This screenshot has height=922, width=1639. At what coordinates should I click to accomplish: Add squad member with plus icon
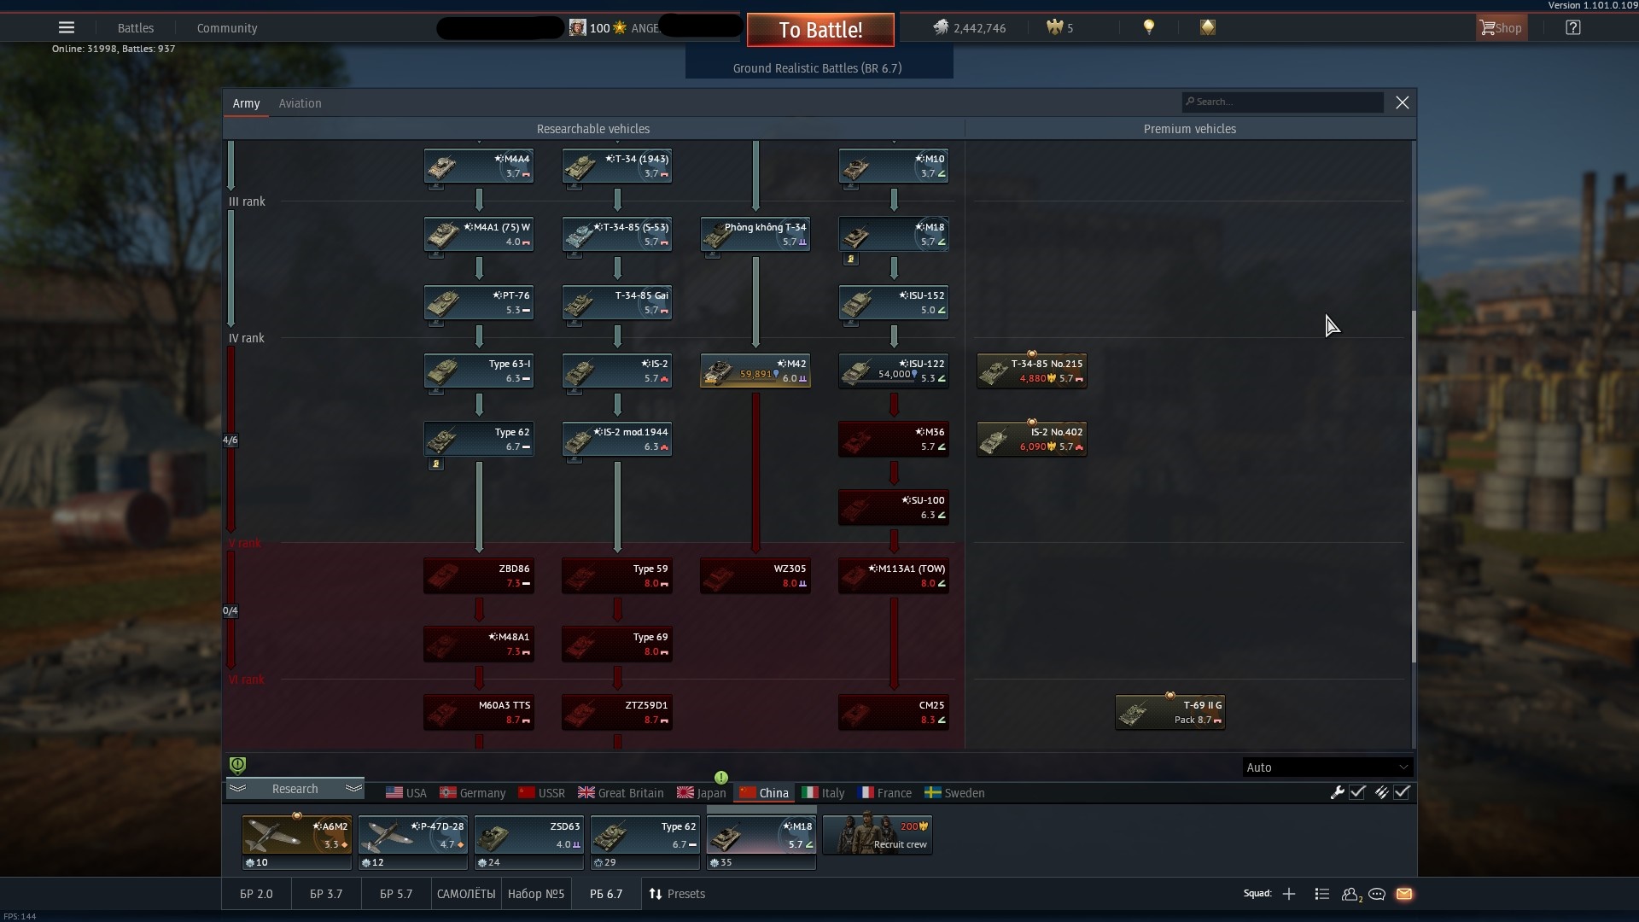click(x=1289, y=894)
